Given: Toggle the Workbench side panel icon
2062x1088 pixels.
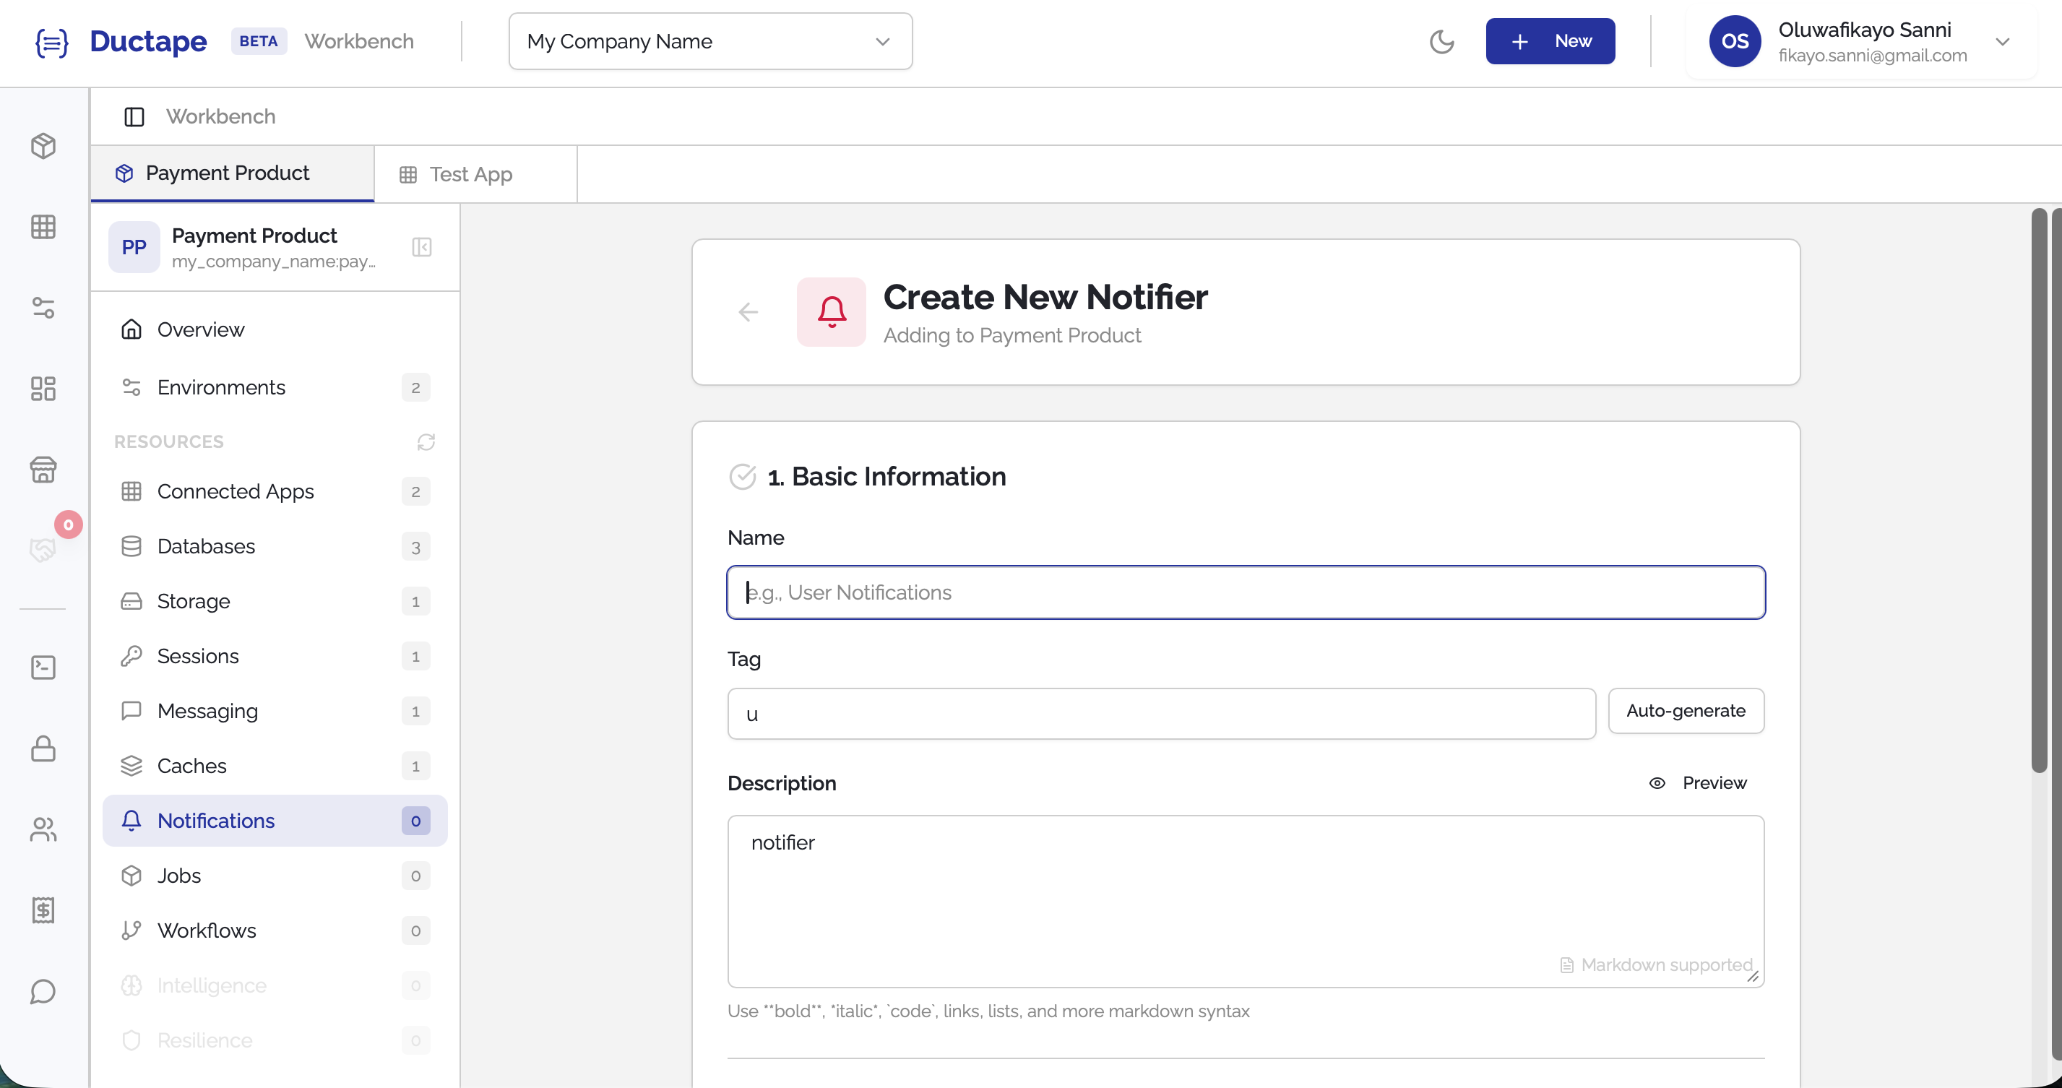Looking at the screenshot, I should point(133,116).
